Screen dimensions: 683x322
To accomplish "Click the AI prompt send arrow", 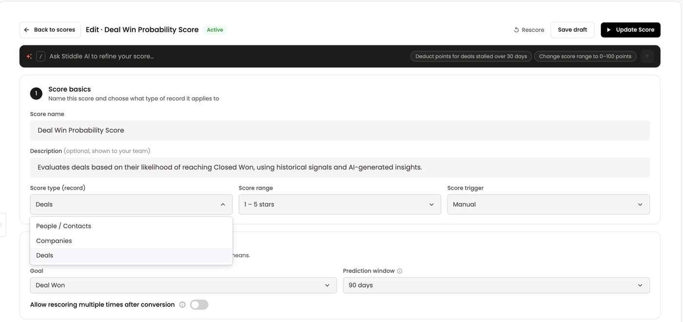I will [647, 56].
